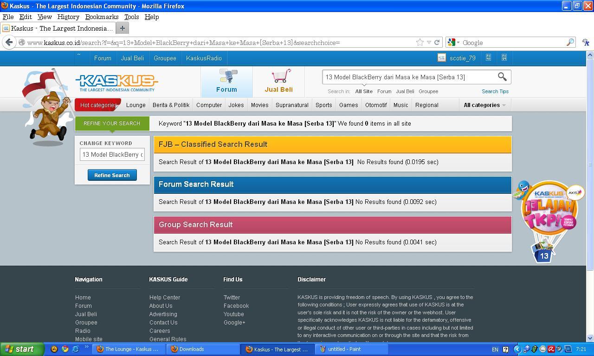Click the Jelajah TKP balloon banner

tap(549, 222)
